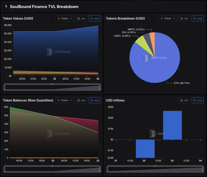207x177 pixels.
Task: Download USD Inflows data as .csv
Action: [184, 101]
